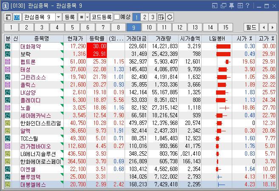The height and width of the screenshot is (191, 279).
Task: Click the 신 badge for 한화인더스트리얼
Action: [8, 123]
